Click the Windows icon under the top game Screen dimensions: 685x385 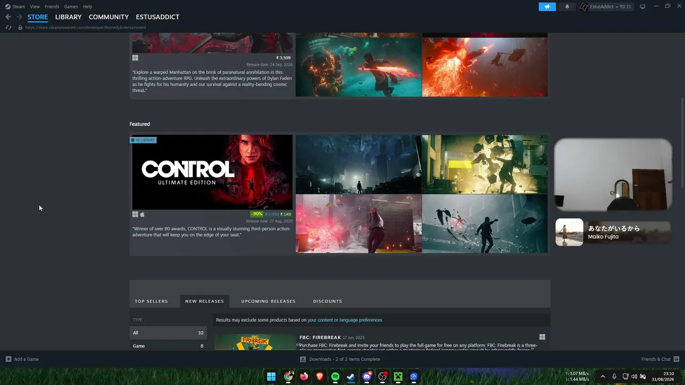tap(135, 58)
